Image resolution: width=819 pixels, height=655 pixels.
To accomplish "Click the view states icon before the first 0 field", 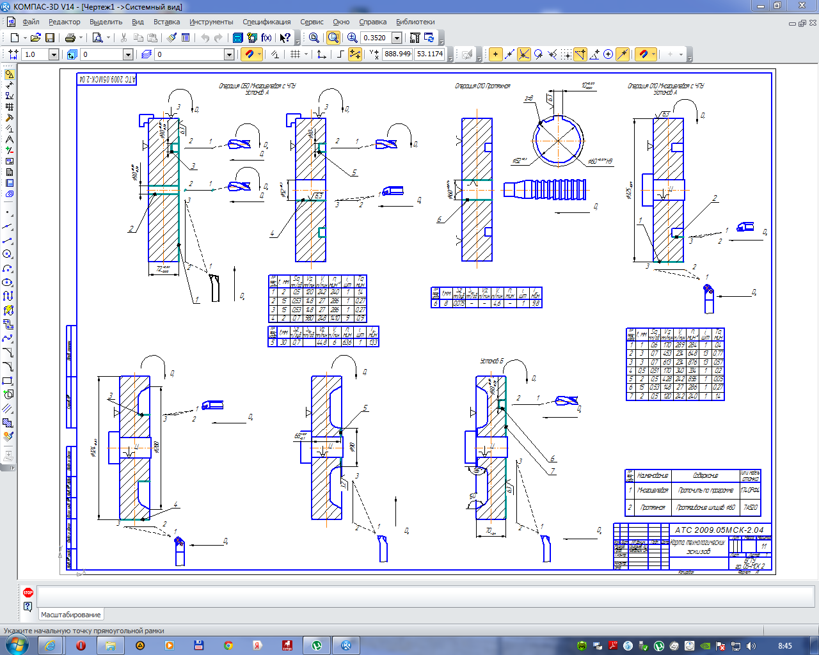I will 72,54.
